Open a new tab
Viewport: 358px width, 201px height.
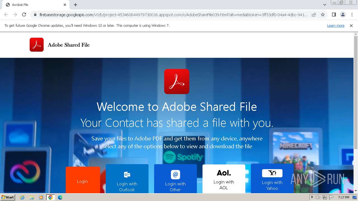[76, 5]
